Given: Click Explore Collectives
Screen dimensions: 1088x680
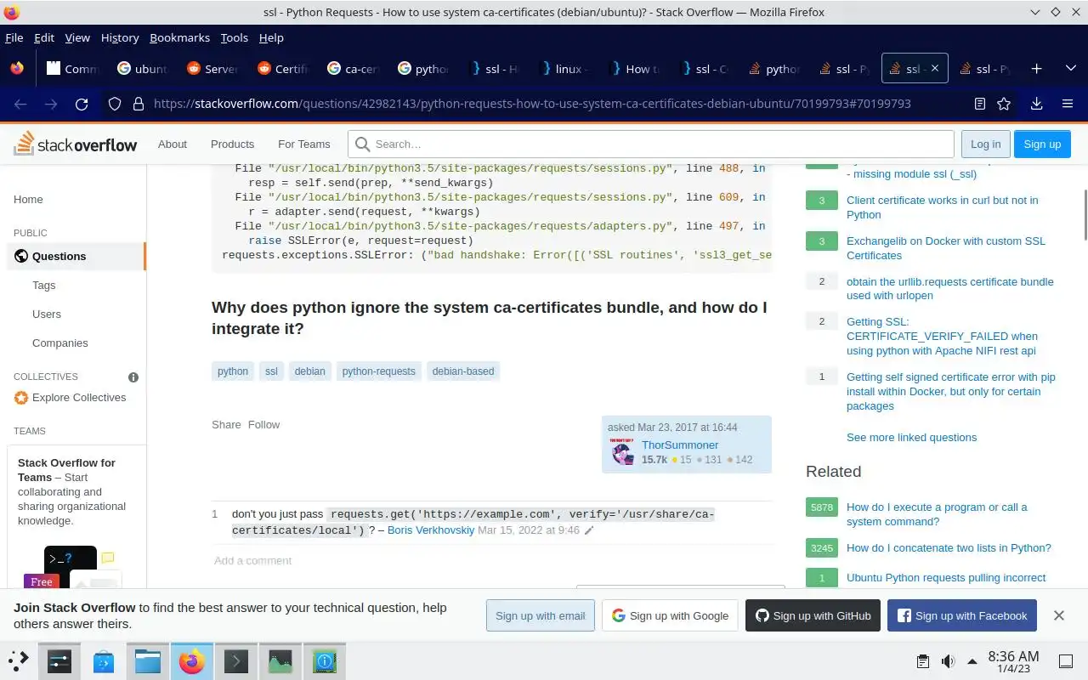Looking at the screenshot, I should pyautogui.click(x=79, y=397).
